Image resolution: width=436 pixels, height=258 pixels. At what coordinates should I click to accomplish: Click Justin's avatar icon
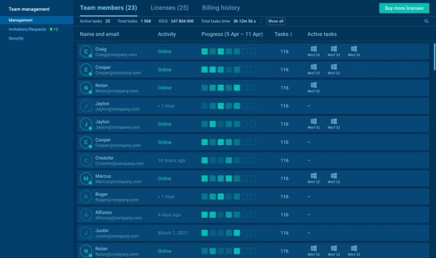[86, 232]
